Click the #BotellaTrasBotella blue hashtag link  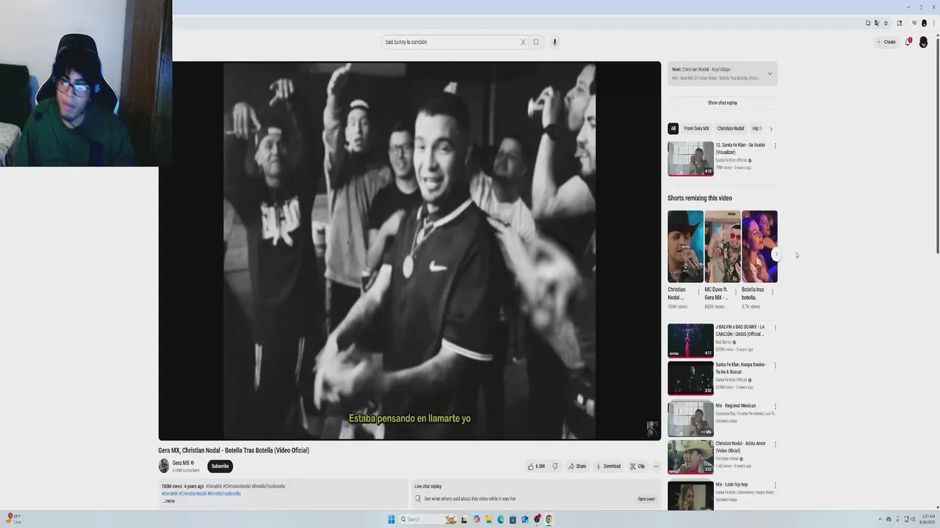click(224, 494)
